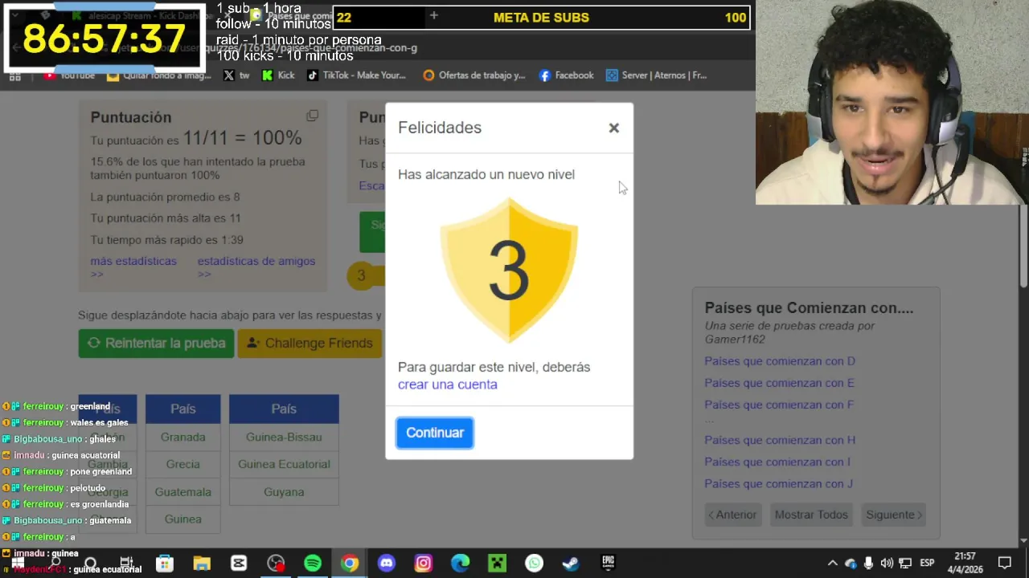
Task: Open 'Países que comienzan con J' quiz
Action: coord(779,483)
